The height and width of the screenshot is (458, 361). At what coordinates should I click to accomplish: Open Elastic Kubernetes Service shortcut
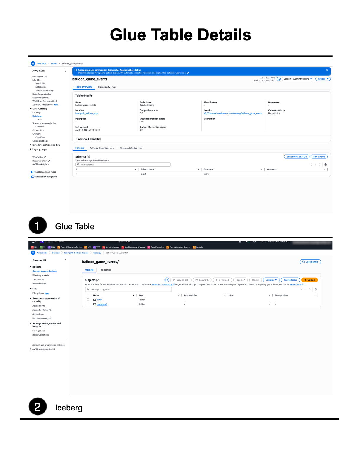coord(70,247)
